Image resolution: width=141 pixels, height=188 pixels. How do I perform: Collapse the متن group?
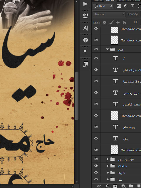pos(108,49)
